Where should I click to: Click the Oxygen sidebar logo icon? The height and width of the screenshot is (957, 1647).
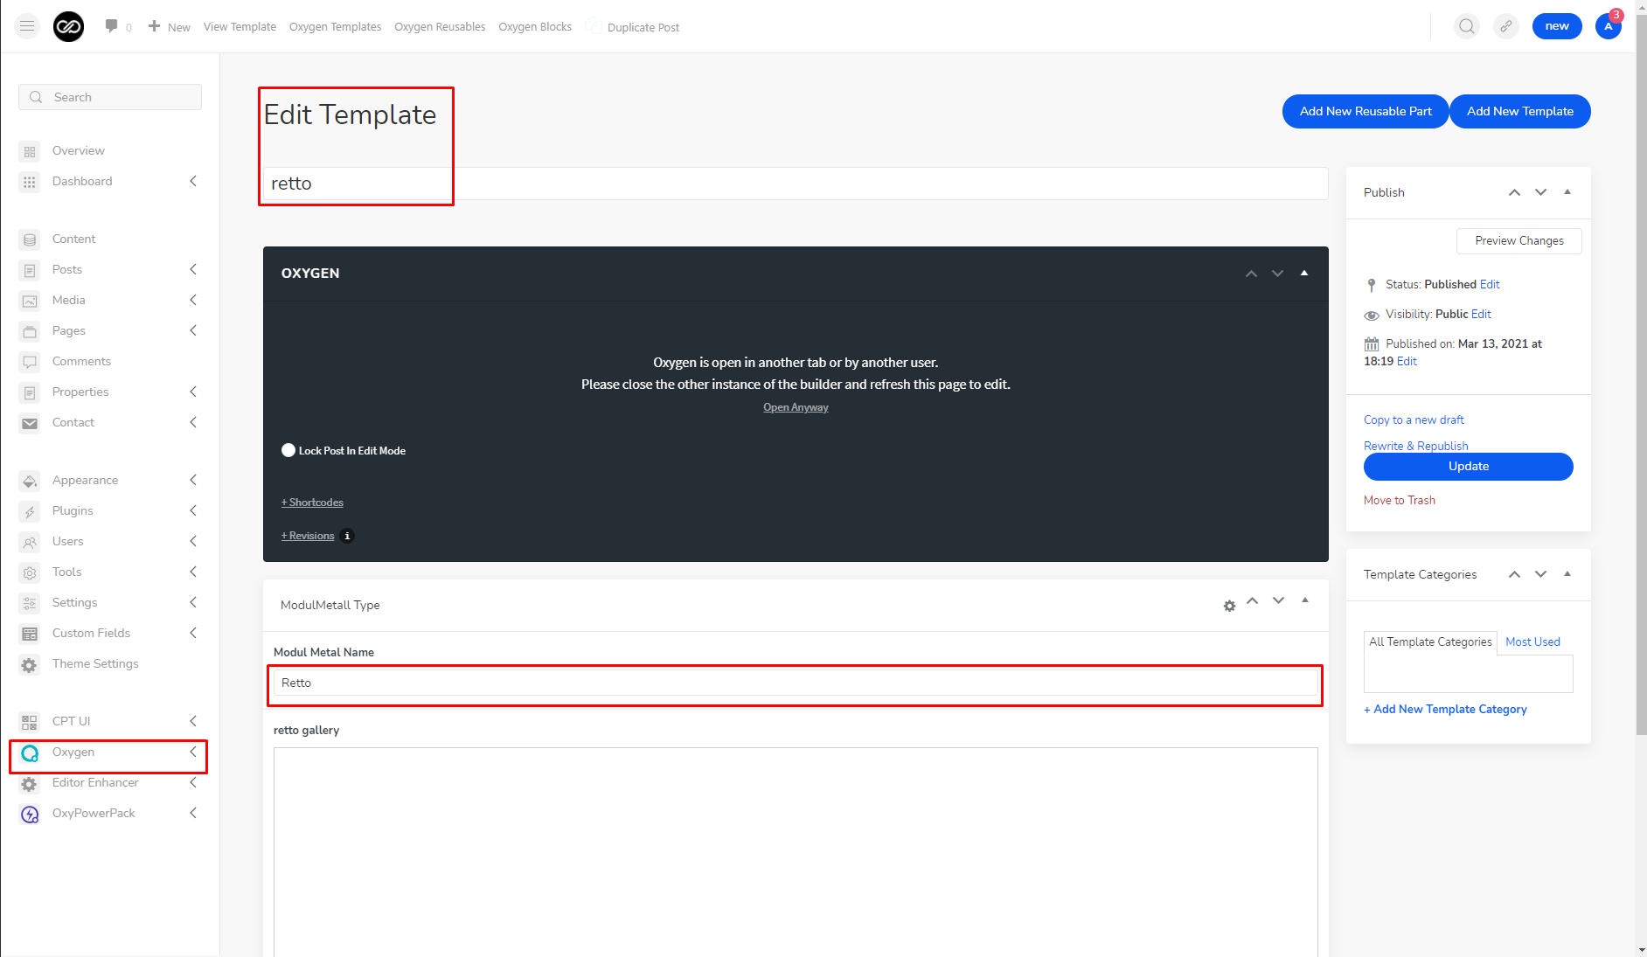click(30, 752)
